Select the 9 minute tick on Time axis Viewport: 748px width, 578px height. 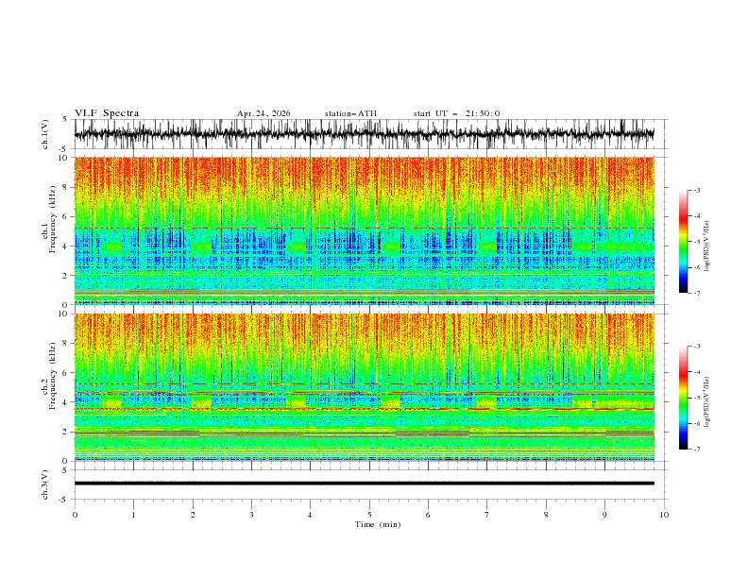[x=604, y=515]
